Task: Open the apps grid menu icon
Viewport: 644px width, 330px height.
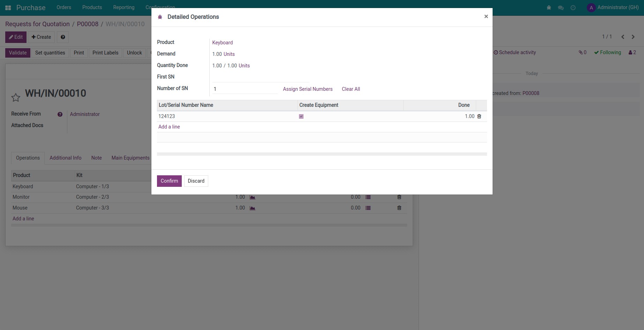Action: (8, 8)
